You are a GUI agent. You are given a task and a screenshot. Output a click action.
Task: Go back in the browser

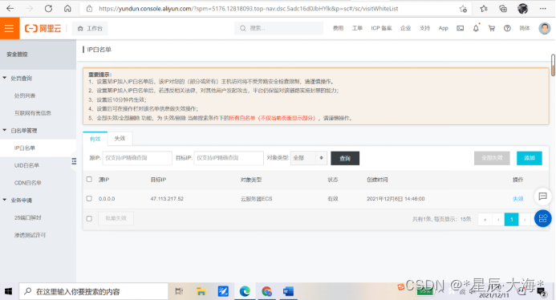(x=10, y=9)
